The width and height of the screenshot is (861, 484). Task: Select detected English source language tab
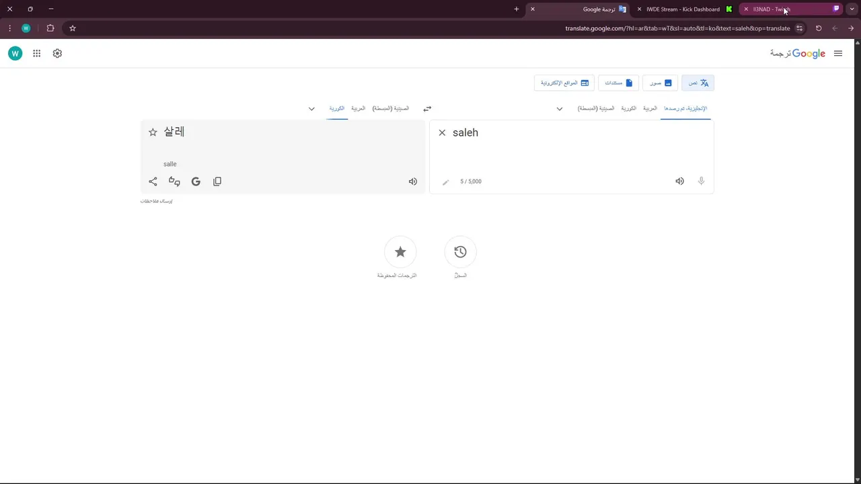(x=685, y=108)
